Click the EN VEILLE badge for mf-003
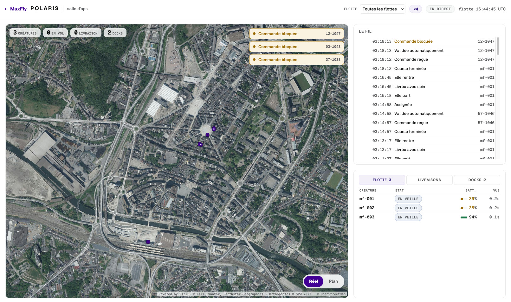 [408, 217]
